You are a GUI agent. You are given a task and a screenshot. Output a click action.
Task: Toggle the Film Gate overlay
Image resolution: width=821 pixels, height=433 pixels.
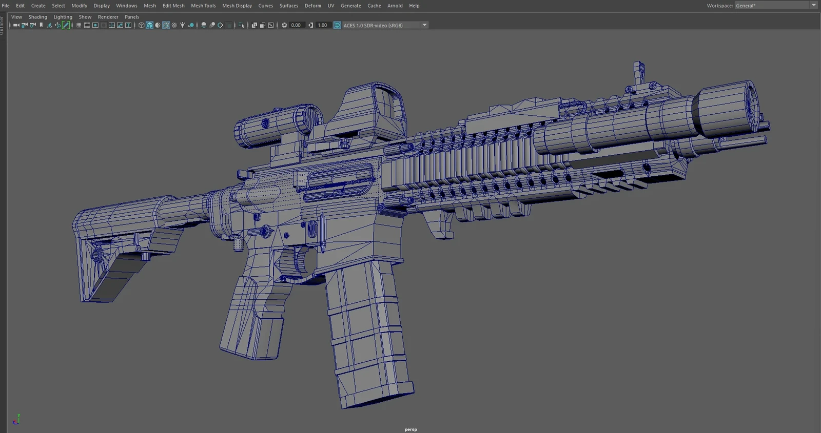(x=87, y=25)
